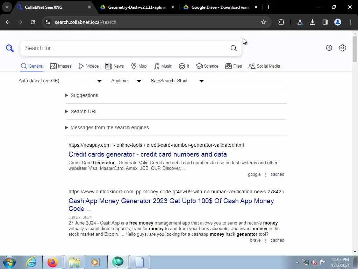Image resolution: width=358 pixels, height=269 pixels.
Task: Click the SearXNG magnifier logo
Action: [x=10, y=48]
